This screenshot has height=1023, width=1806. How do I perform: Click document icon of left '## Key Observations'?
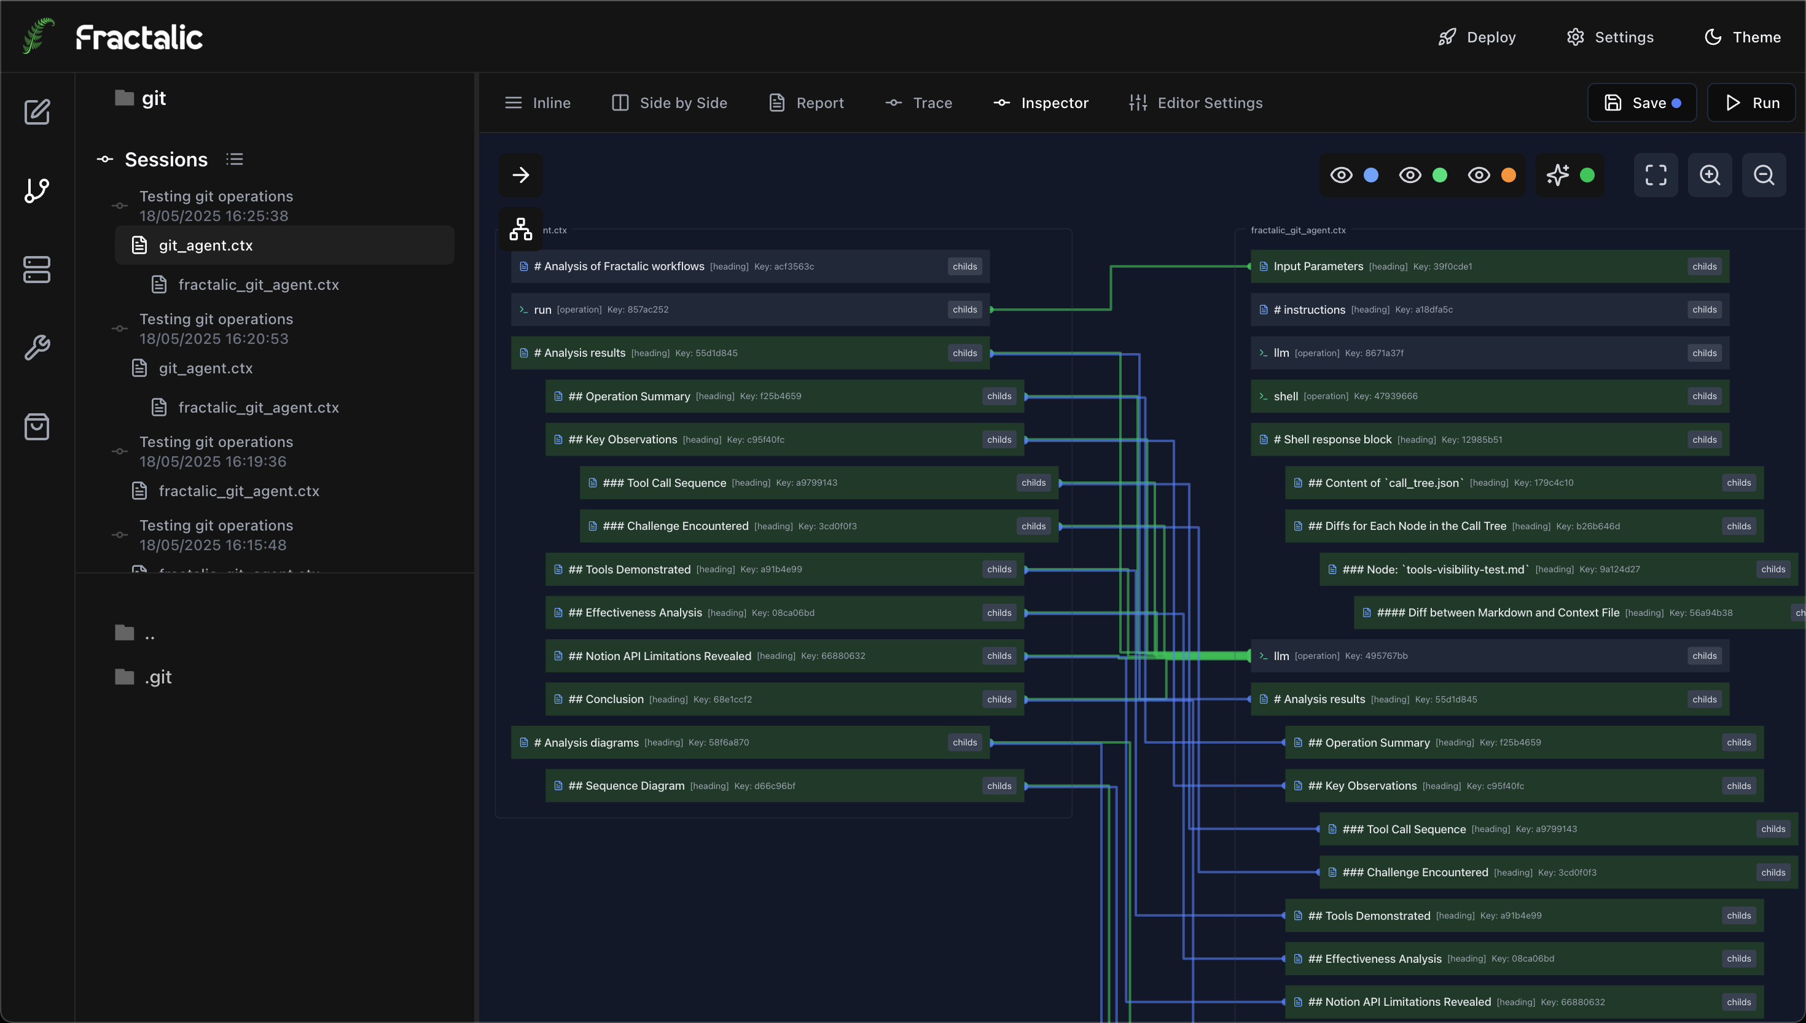pos(558,440)
